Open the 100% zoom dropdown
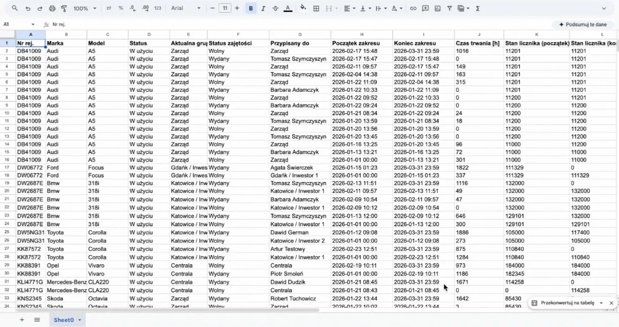This screenshot has height=327, width=619. tap(84, 8)
